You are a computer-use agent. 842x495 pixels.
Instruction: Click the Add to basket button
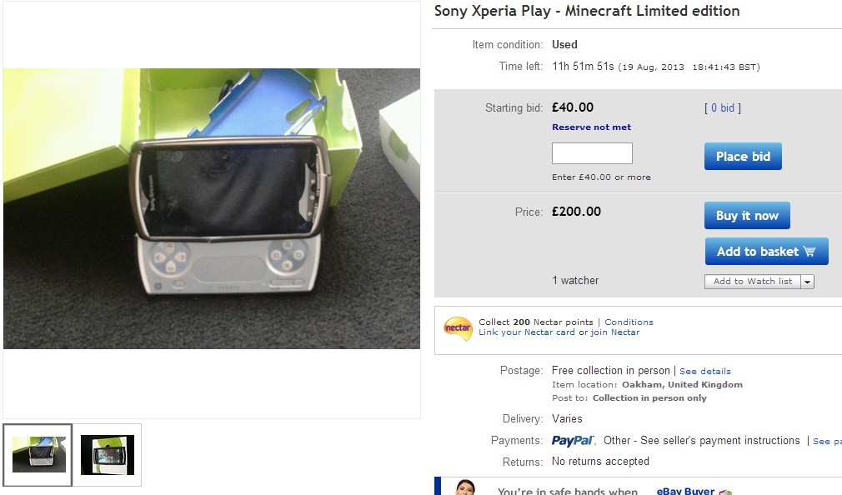click(x=766, y=252)
